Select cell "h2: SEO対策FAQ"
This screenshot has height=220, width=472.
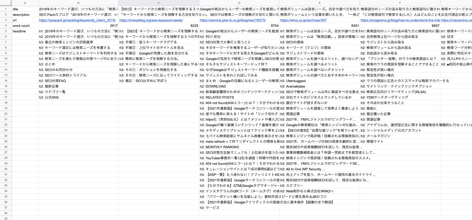(x=78, y=81)
